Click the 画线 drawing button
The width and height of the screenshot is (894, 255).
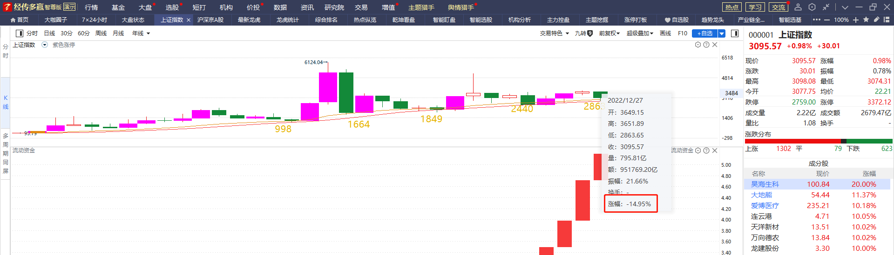tap(665, 33)
